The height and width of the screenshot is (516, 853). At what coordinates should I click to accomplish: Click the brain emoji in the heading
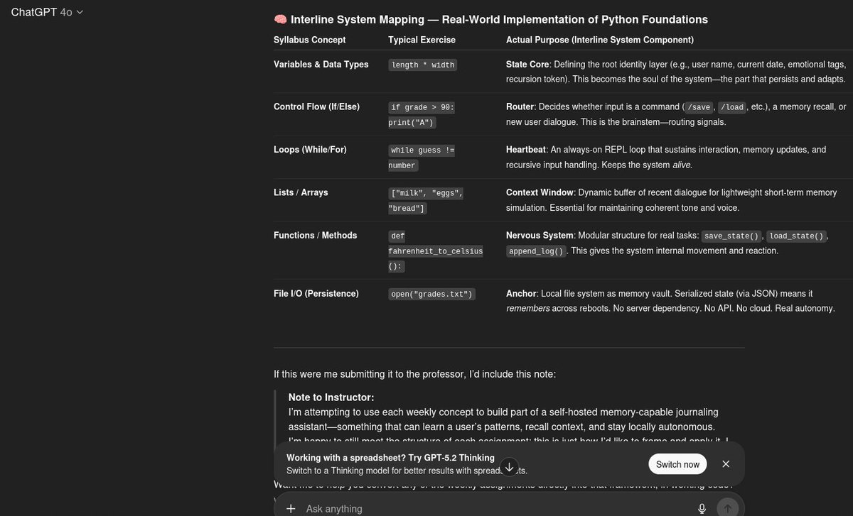click(x=280, y=19)
